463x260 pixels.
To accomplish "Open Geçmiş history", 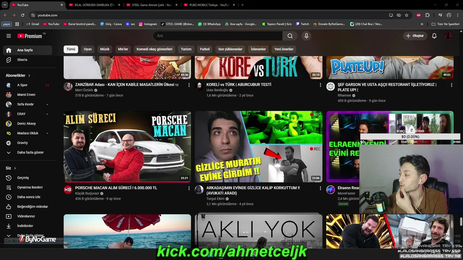I will point(28,178).
